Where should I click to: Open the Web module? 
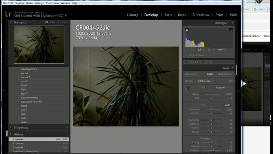(x=233, y=15)
